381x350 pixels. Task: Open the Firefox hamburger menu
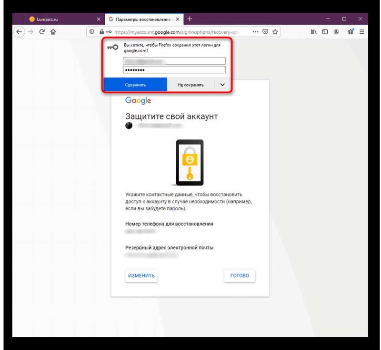click(362, 32)
